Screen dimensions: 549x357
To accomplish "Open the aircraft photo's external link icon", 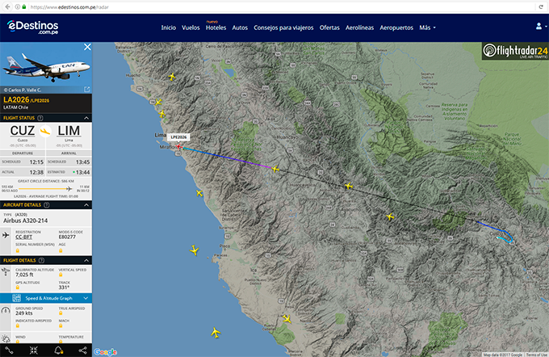I will (x=87, y=90).
